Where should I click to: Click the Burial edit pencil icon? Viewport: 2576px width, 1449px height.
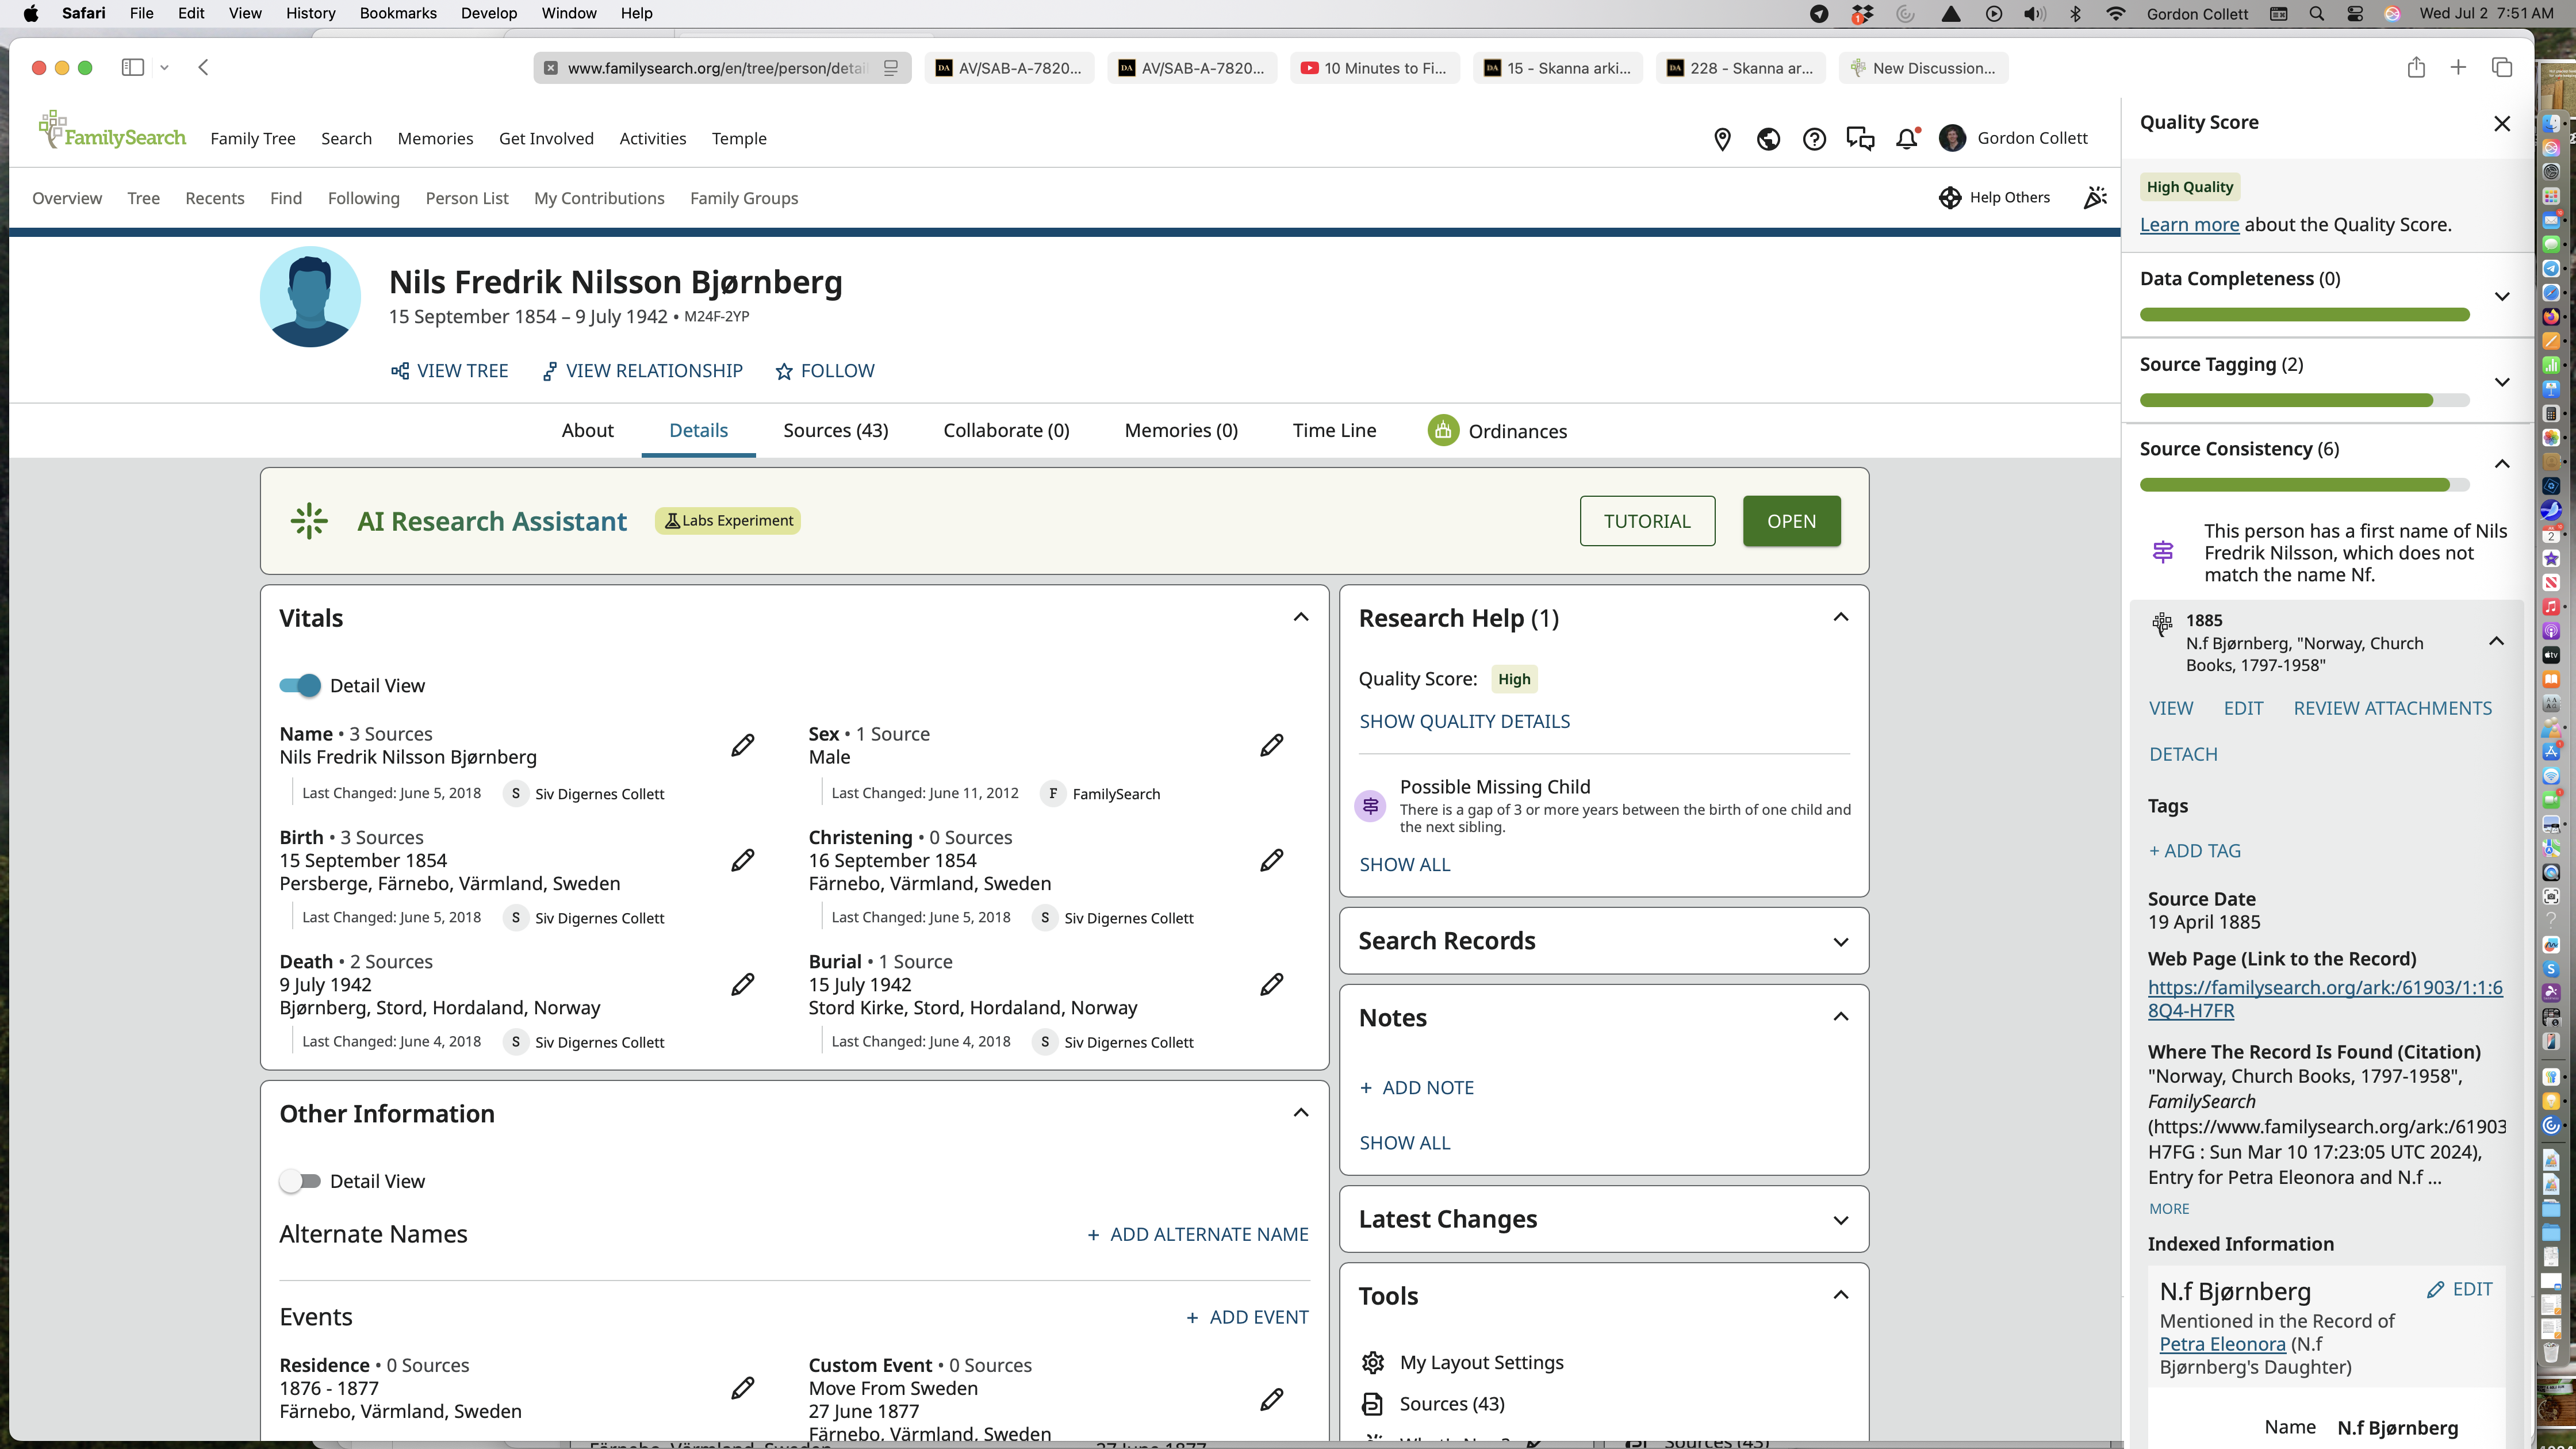point(1271,984)
